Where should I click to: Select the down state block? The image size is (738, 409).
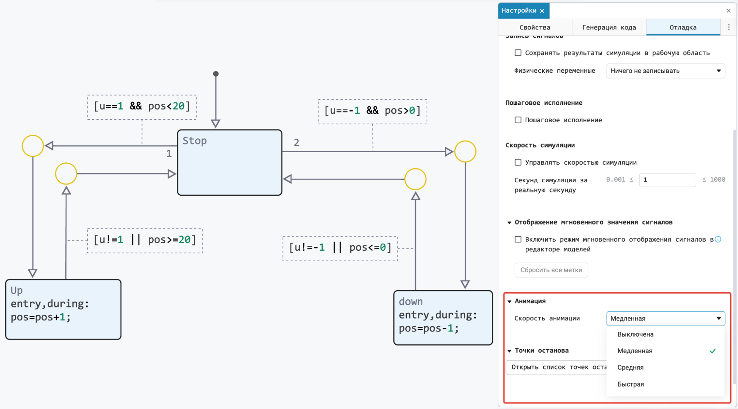pos(443,318)
